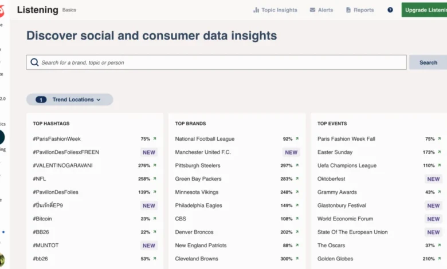Expand the Trend Locations dropdown
The width and height of the screenshot is (447, 269).
[x=69, y=100]
